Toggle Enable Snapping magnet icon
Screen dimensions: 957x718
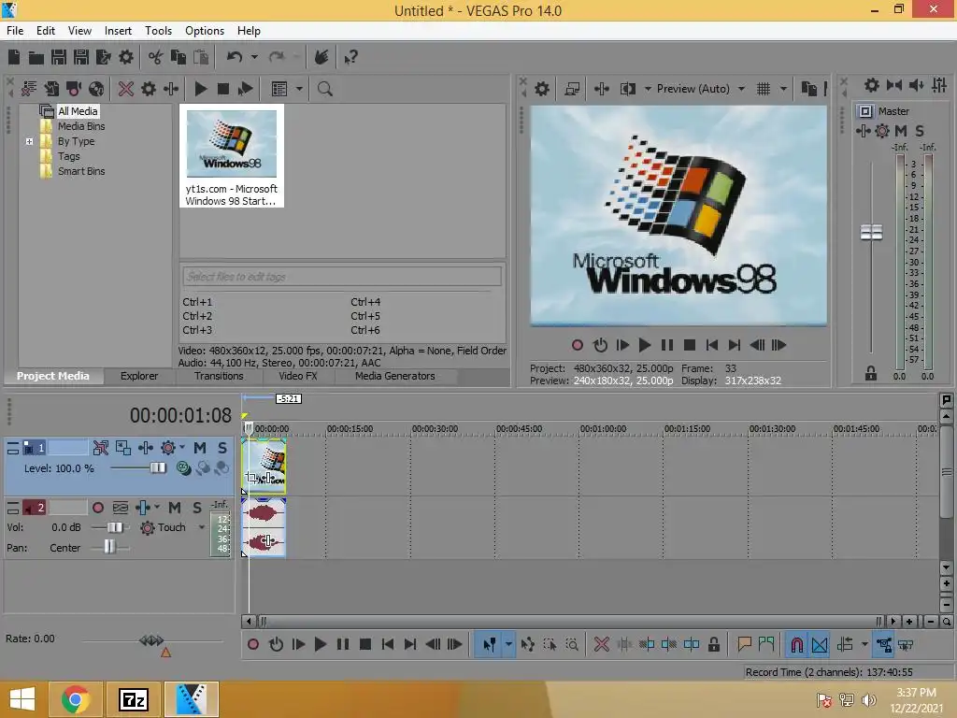(796, 644)
